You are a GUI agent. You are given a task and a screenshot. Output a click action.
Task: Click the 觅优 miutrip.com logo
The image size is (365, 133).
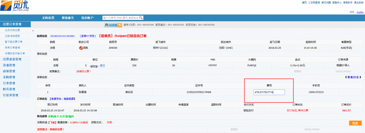pyautogui.click(x=15, y=6)
